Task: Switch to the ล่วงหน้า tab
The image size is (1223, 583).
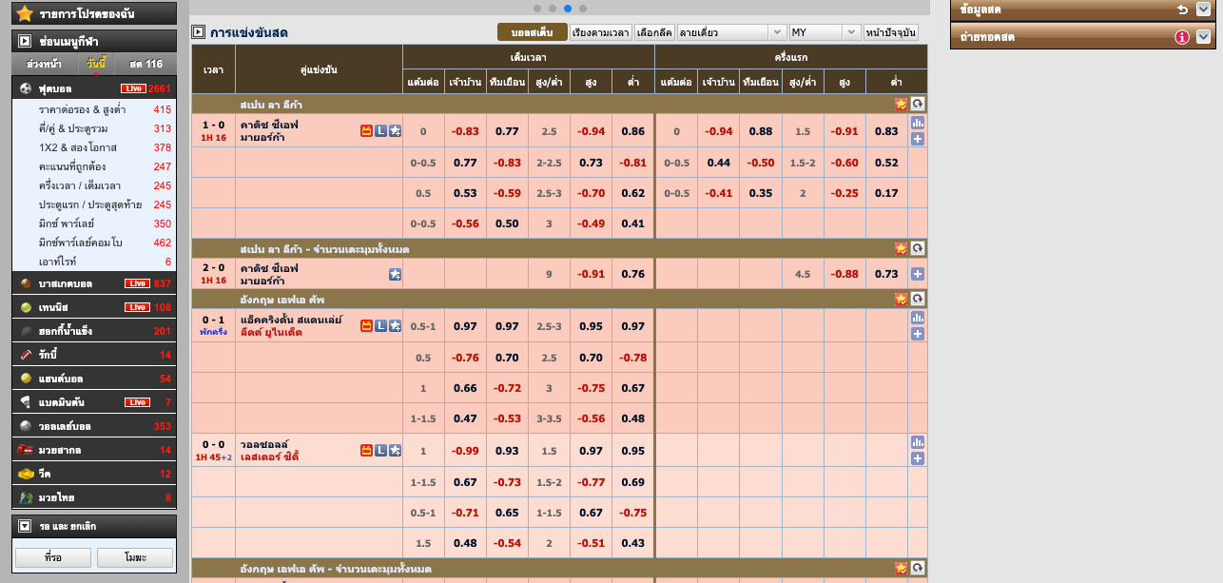Action: click(x=44, y=64)
